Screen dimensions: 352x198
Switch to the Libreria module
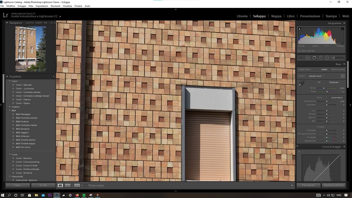coord(242,16)
